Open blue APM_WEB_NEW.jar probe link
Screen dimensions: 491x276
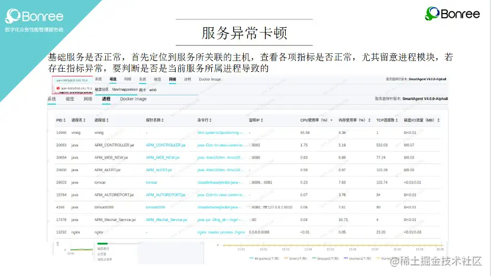coord(163,158)
